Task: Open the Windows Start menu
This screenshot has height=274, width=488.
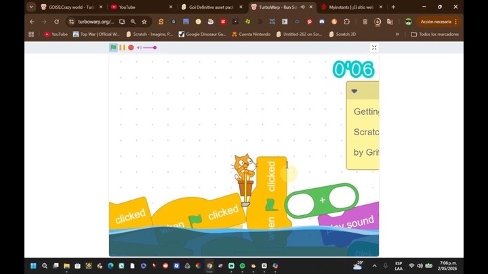Action: (33, 266)
